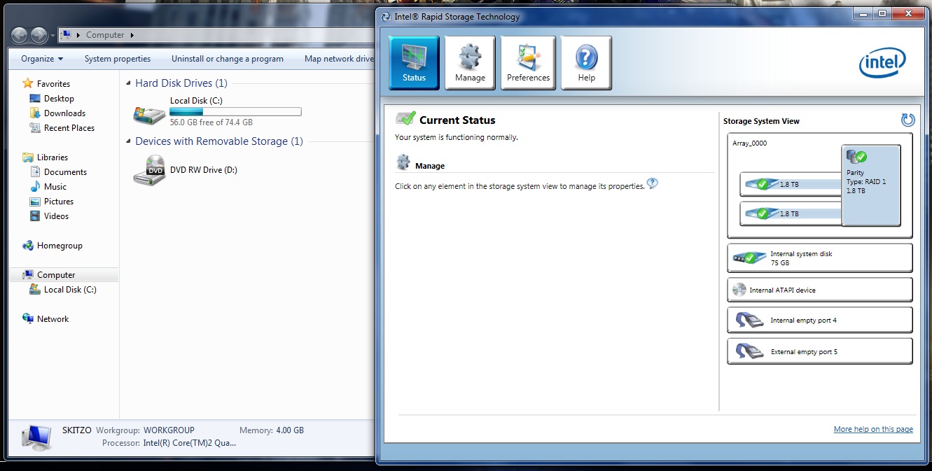Select Homegroup in the navigation pane
The image size is (932, 471).
(60, 246)
